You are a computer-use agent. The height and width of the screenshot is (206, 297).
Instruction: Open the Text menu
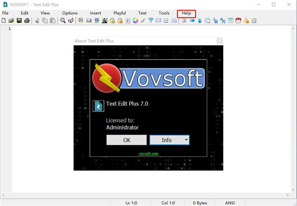coord(142,13)
